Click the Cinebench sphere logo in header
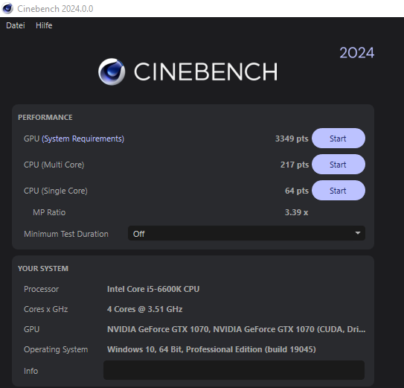This screenshot has width=404, height=388. 112,71
